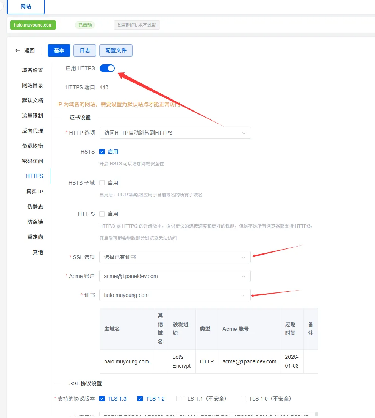Open the 网站 tab

pos(26,6)
